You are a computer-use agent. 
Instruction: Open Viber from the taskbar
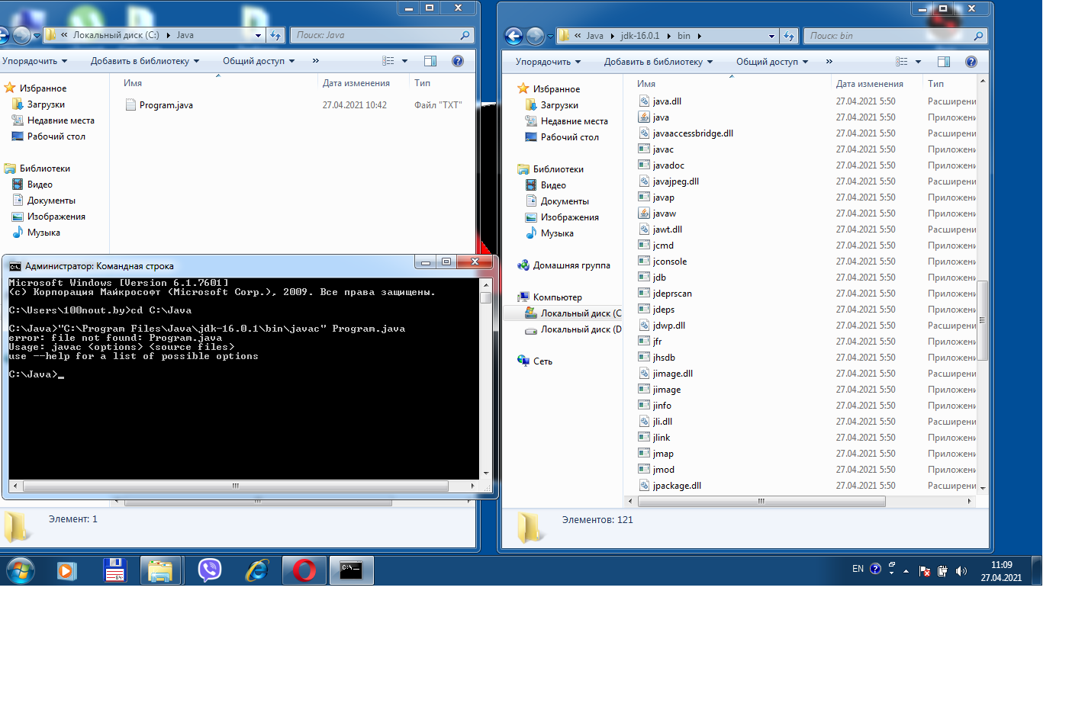coord(209,570)
